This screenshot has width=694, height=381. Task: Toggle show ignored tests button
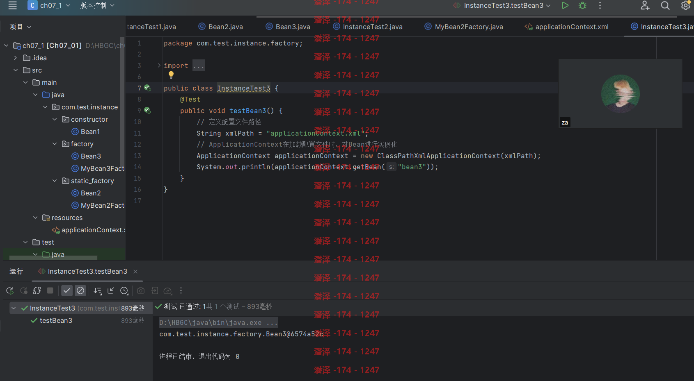[80, 290]
